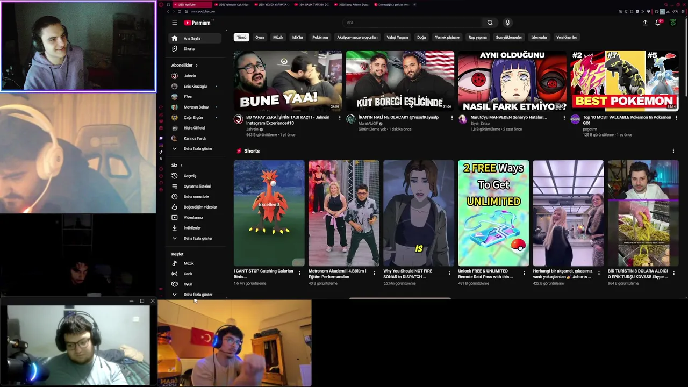This screenshot has width=688, height=387.
Task: Open Shorts from the sidebar
Action: 195,49
